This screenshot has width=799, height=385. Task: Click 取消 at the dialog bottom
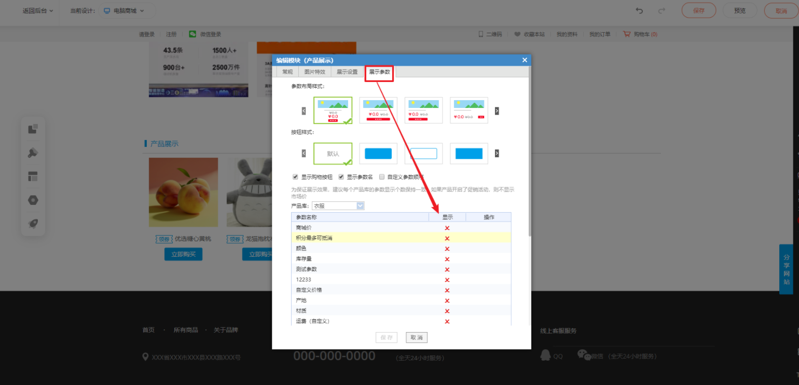pos(417,338)
